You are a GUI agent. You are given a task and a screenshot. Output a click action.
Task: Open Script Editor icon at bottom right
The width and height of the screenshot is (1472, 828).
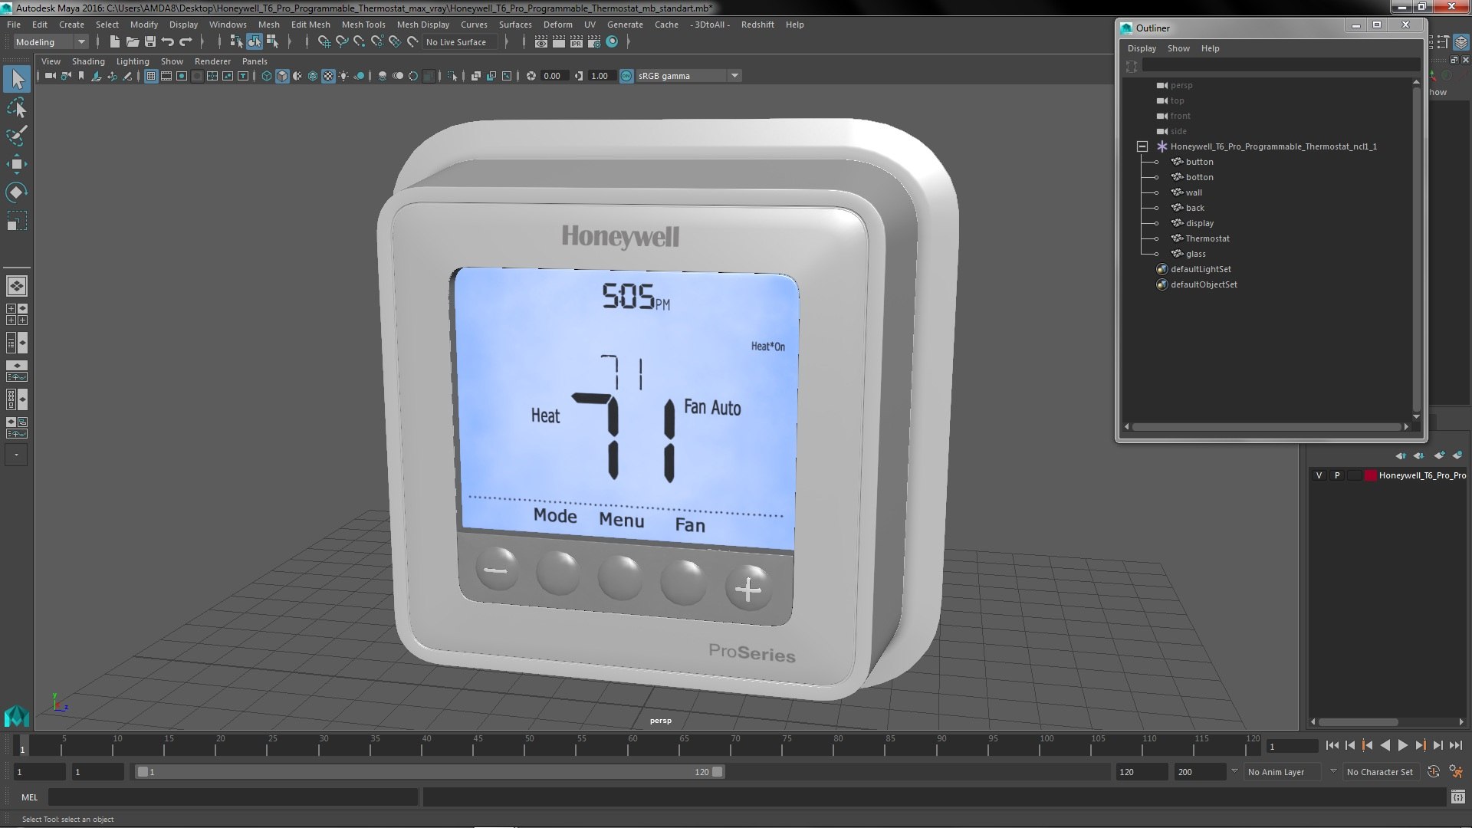pos(1457,797)
